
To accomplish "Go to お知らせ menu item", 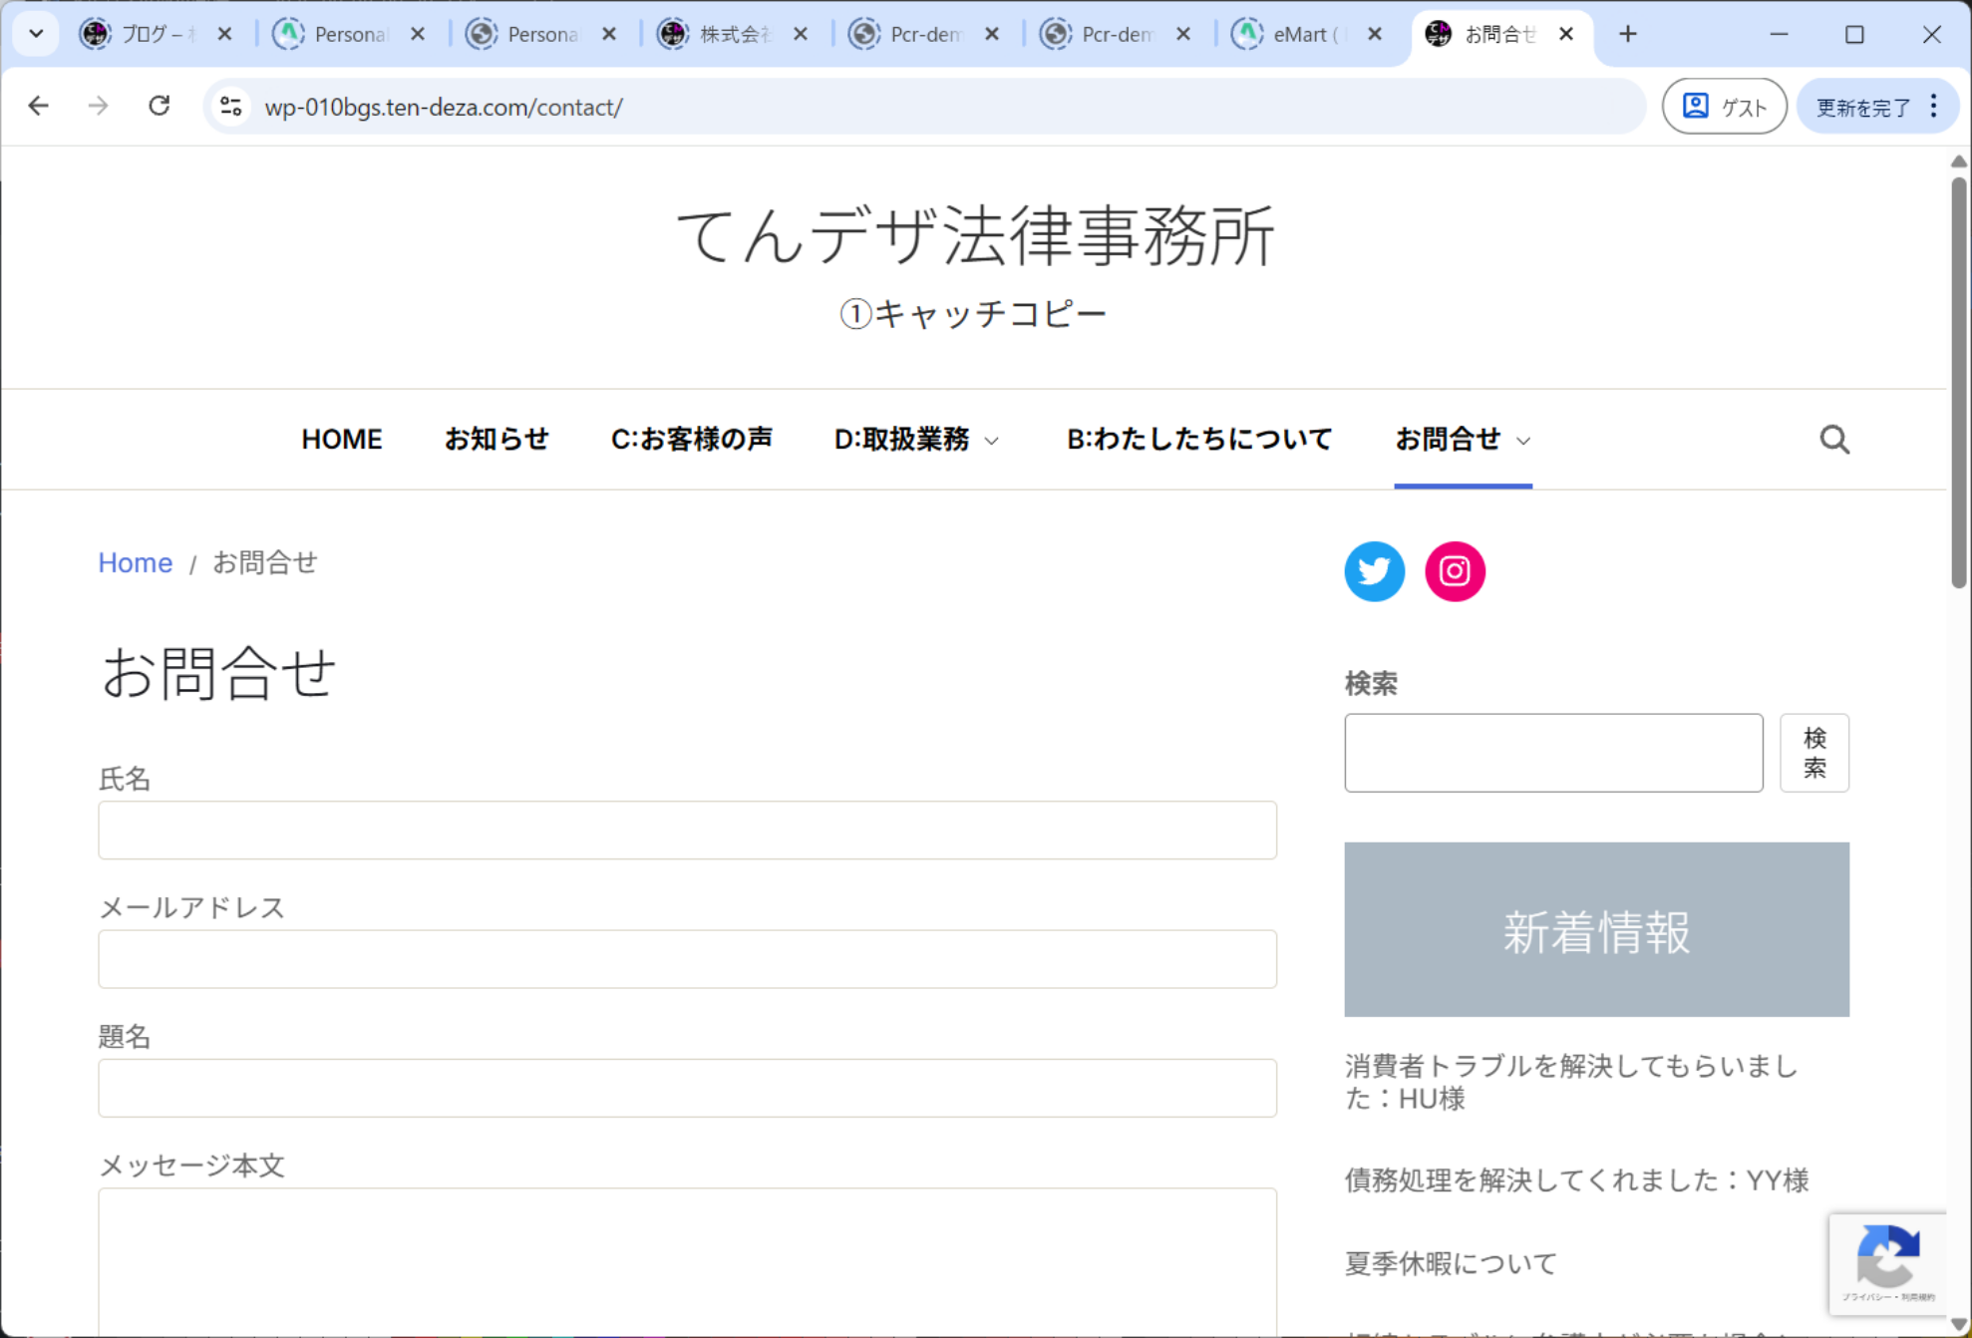I will coord(496,440).
